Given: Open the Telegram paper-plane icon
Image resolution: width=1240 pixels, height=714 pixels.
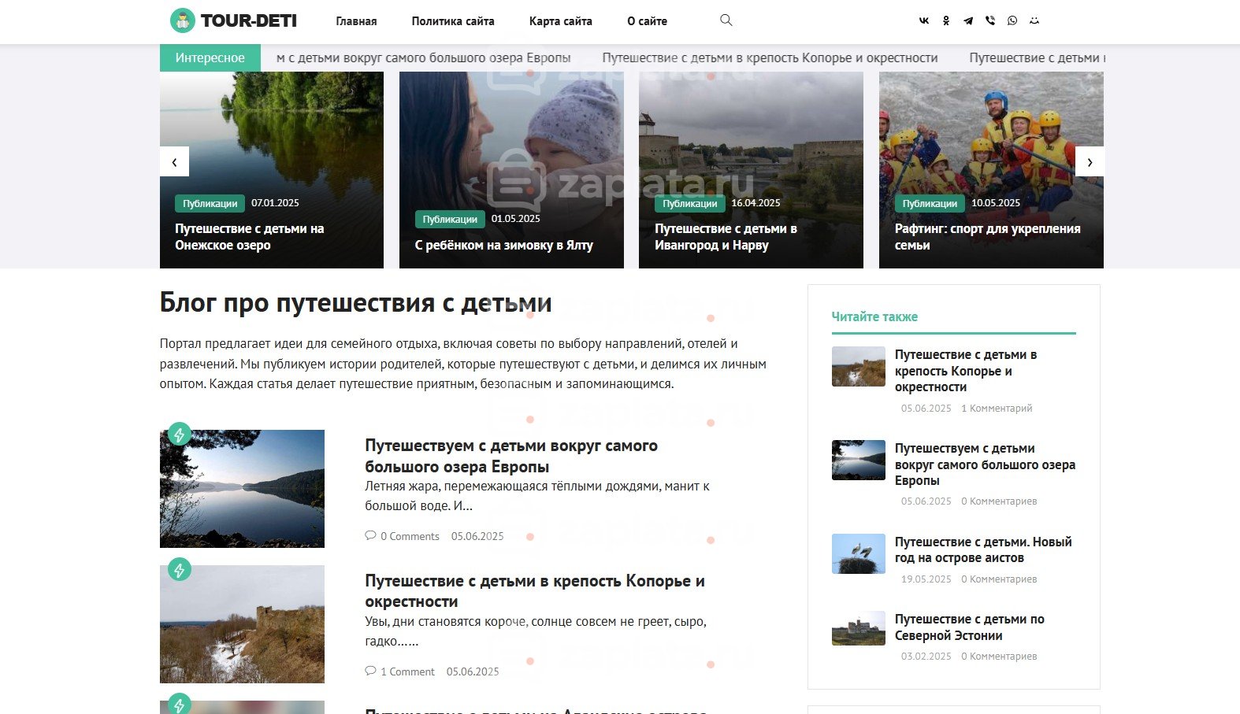Looking at the screenshot, I should click(968, 21).
